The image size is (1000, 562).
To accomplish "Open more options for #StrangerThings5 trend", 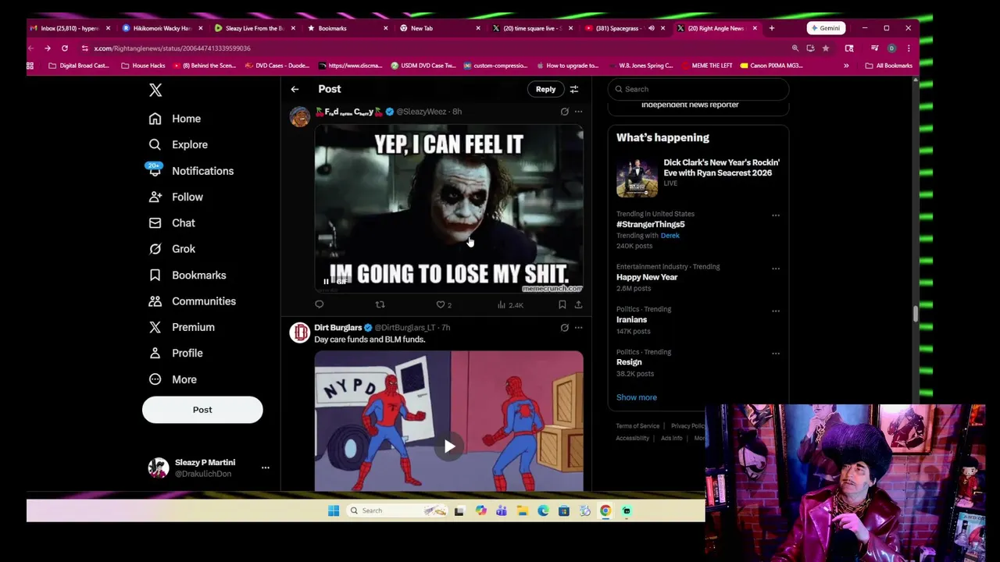I will [x=776, y=215].
